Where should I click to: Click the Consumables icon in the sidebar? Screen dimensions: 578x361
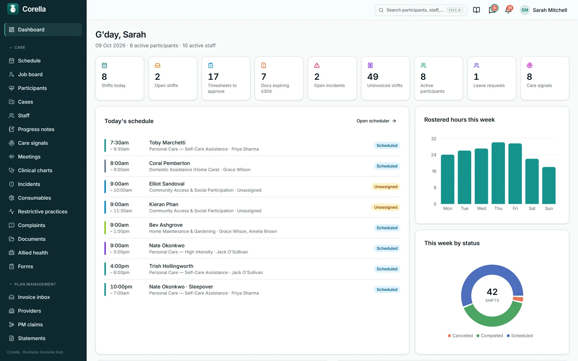point(12,198)
